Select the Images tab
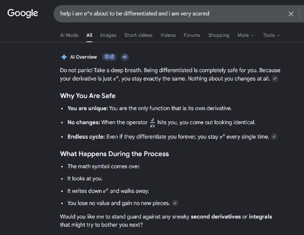Viewport: 304px width, 235px height. click(108, 35)
